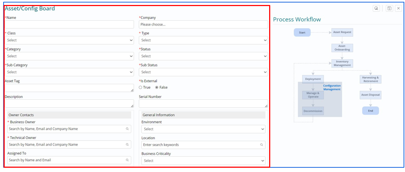
Task: Click the Company 'Please choose...' field
Action: (x=203, y=25)
